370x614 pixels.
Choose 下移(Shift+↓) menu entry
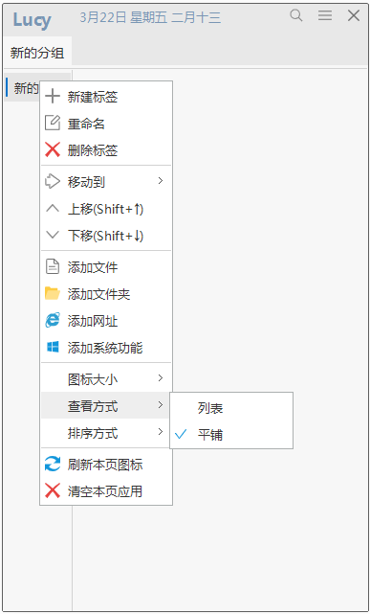click(106, 237)
